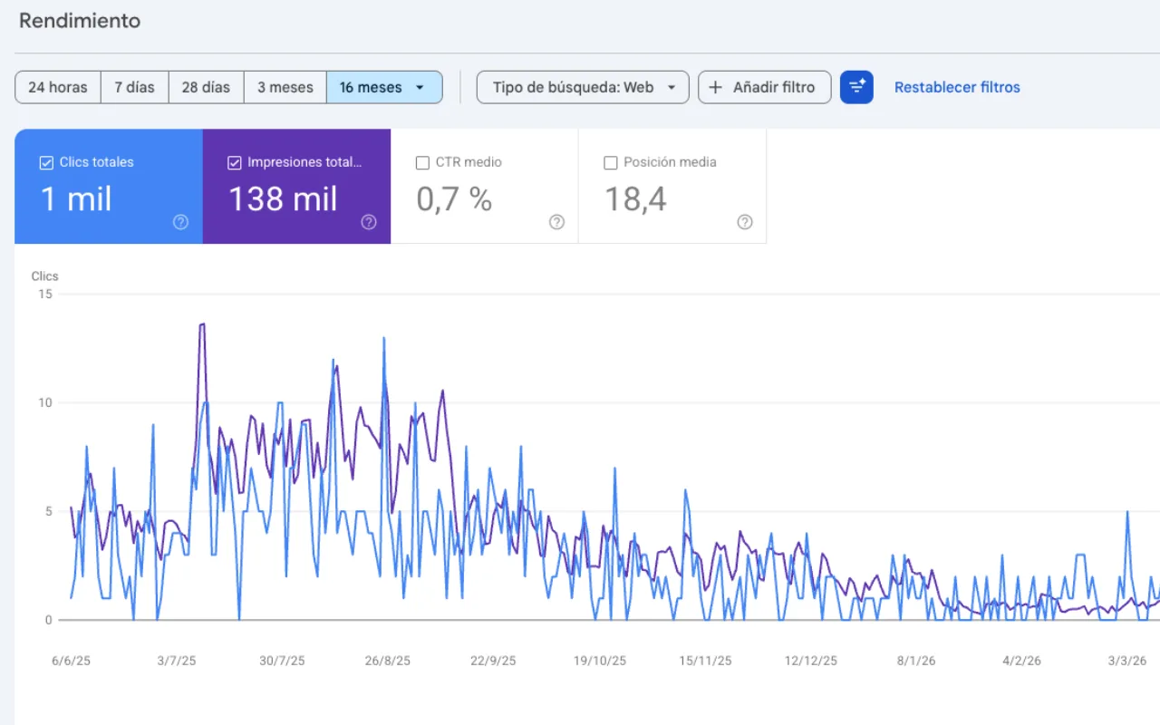
Task: Click the Rendimiento page heading
Action: pyautogui.click(x=80, y=20)
